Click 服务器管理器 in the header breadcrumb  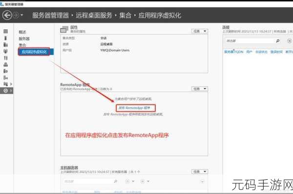tap(50, 15)
